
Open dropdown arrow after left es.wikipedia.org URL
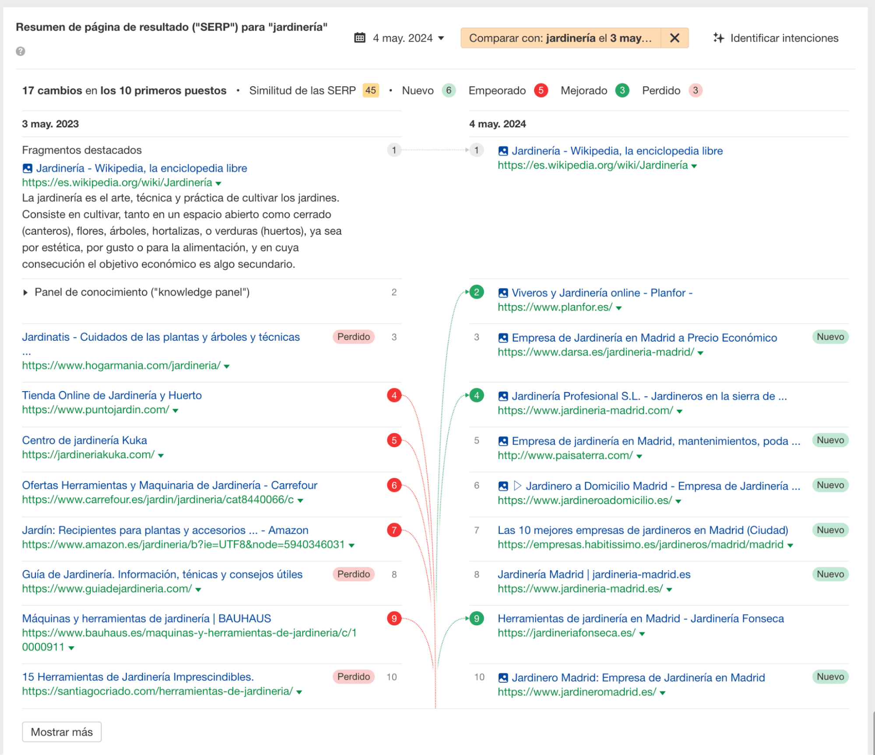218,183
